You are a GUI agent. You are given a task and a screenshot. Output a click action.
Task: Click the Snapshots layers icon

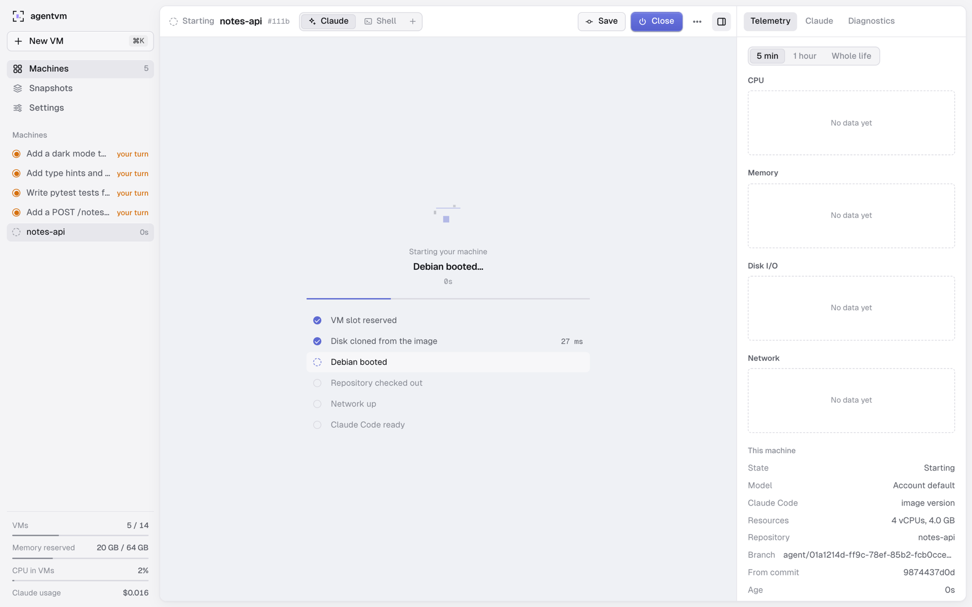(x=18, y=88)
